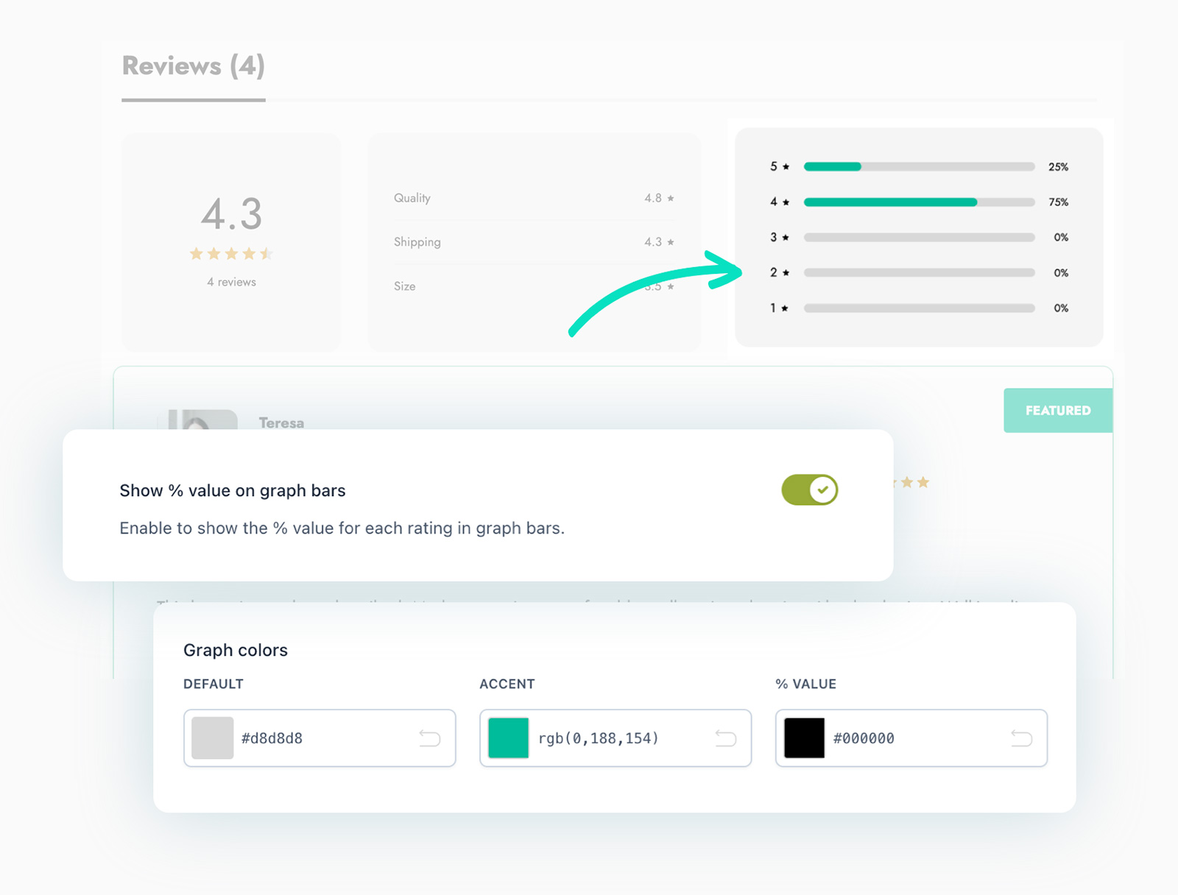Open the Accent green color swatch
The image size is (1178, 895).
click(x=509, y=737)
